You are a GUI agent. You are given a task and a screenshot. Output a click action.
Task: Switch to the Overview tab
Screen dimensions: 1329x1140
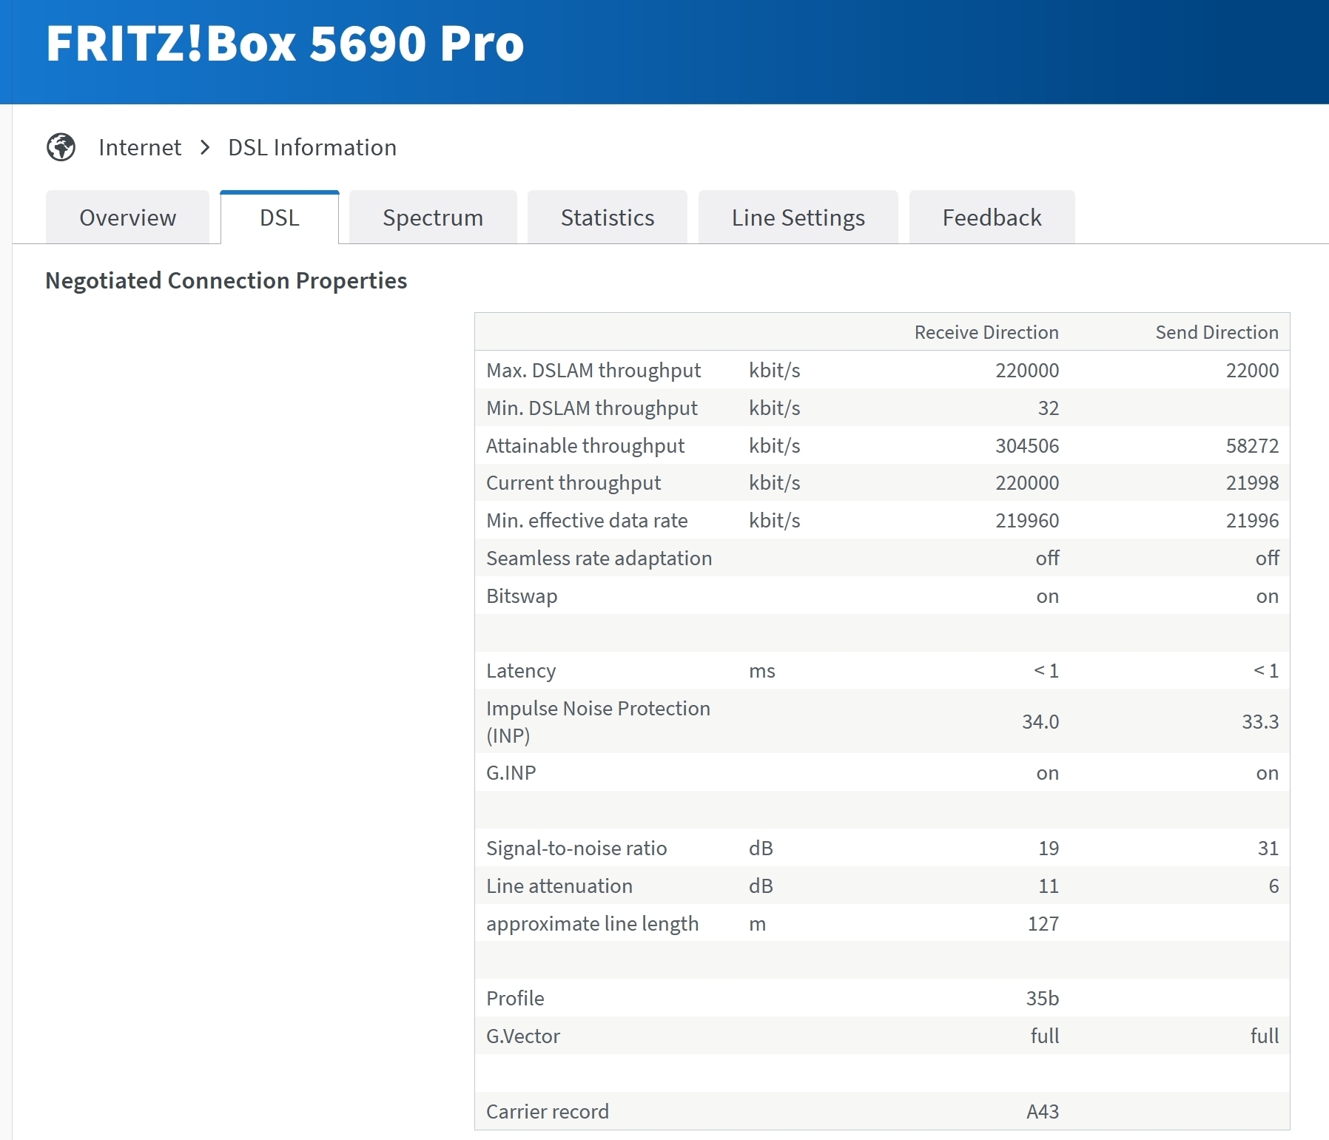tap(127, 217)
